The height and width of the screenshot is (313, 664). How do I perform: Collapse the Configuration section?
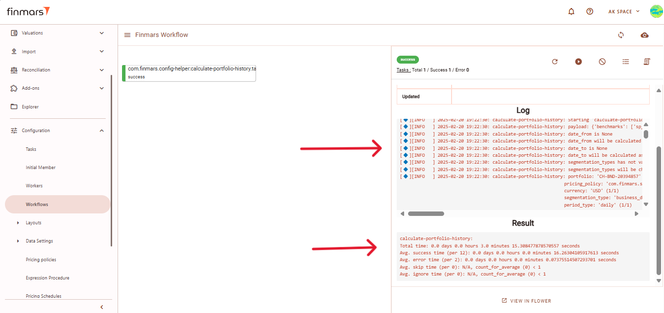click(x=102, y=131)
